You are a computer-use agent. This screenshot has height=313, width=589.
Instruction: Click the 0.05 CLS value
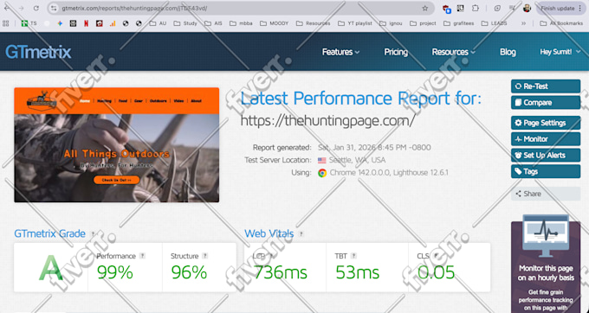[x=436, y=272]
